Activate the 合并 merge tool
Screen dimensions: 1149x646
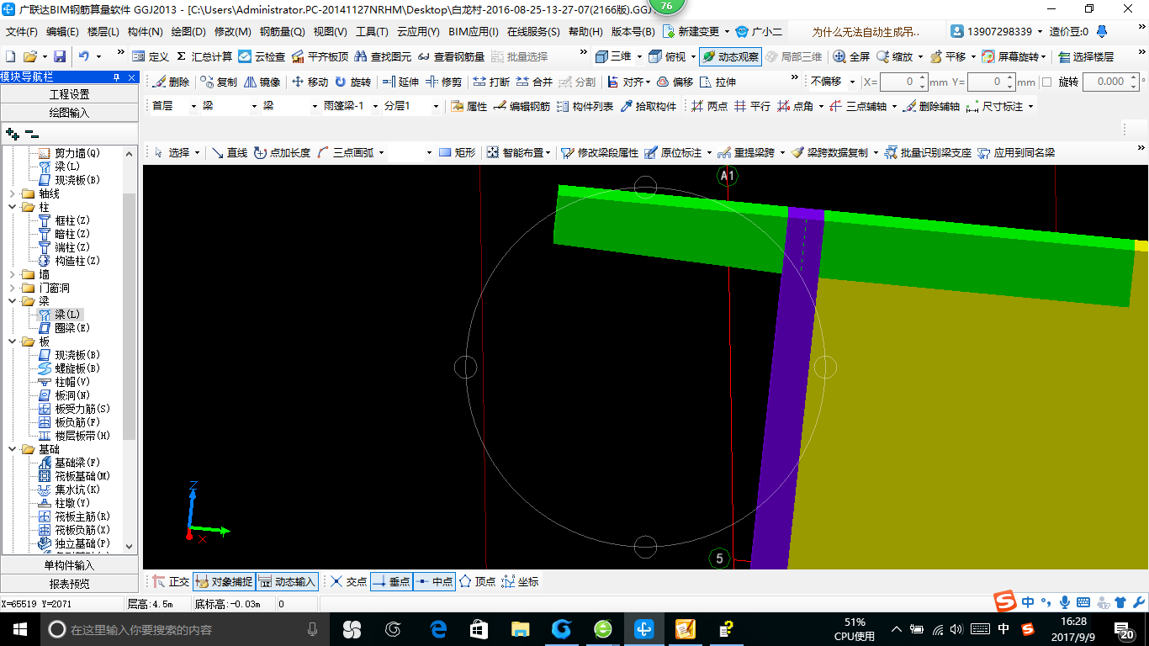click(x=535, y=82)
